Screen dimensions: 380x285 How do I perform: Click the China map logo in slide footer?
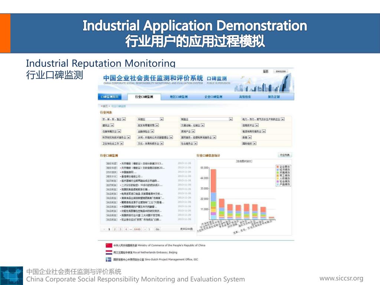tap(12, 276)
